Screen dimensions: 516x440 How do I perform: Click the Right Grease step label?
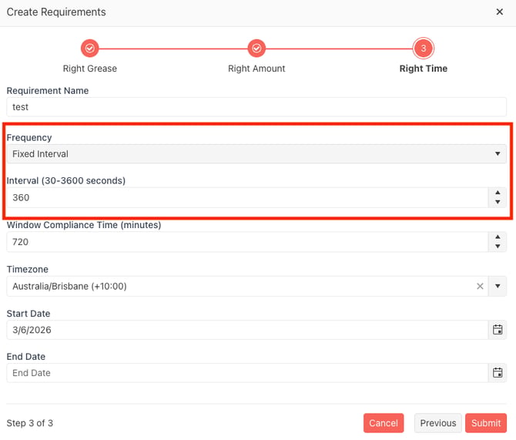tap(89, 69)
